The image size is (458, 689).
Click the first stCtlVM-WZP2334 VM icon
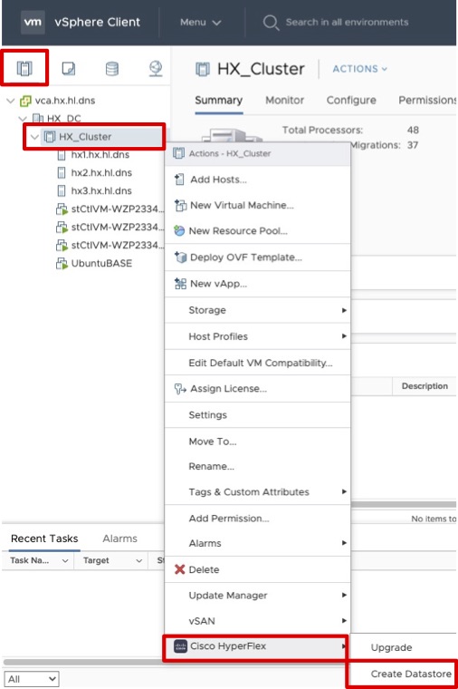click(62, 209)
